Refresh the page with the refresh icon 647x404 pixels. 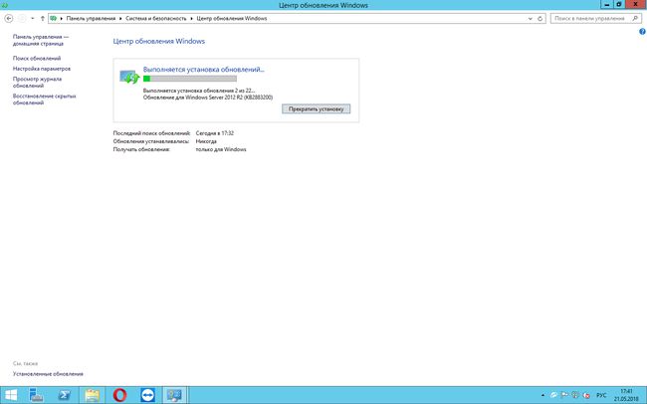click(539, 19)
